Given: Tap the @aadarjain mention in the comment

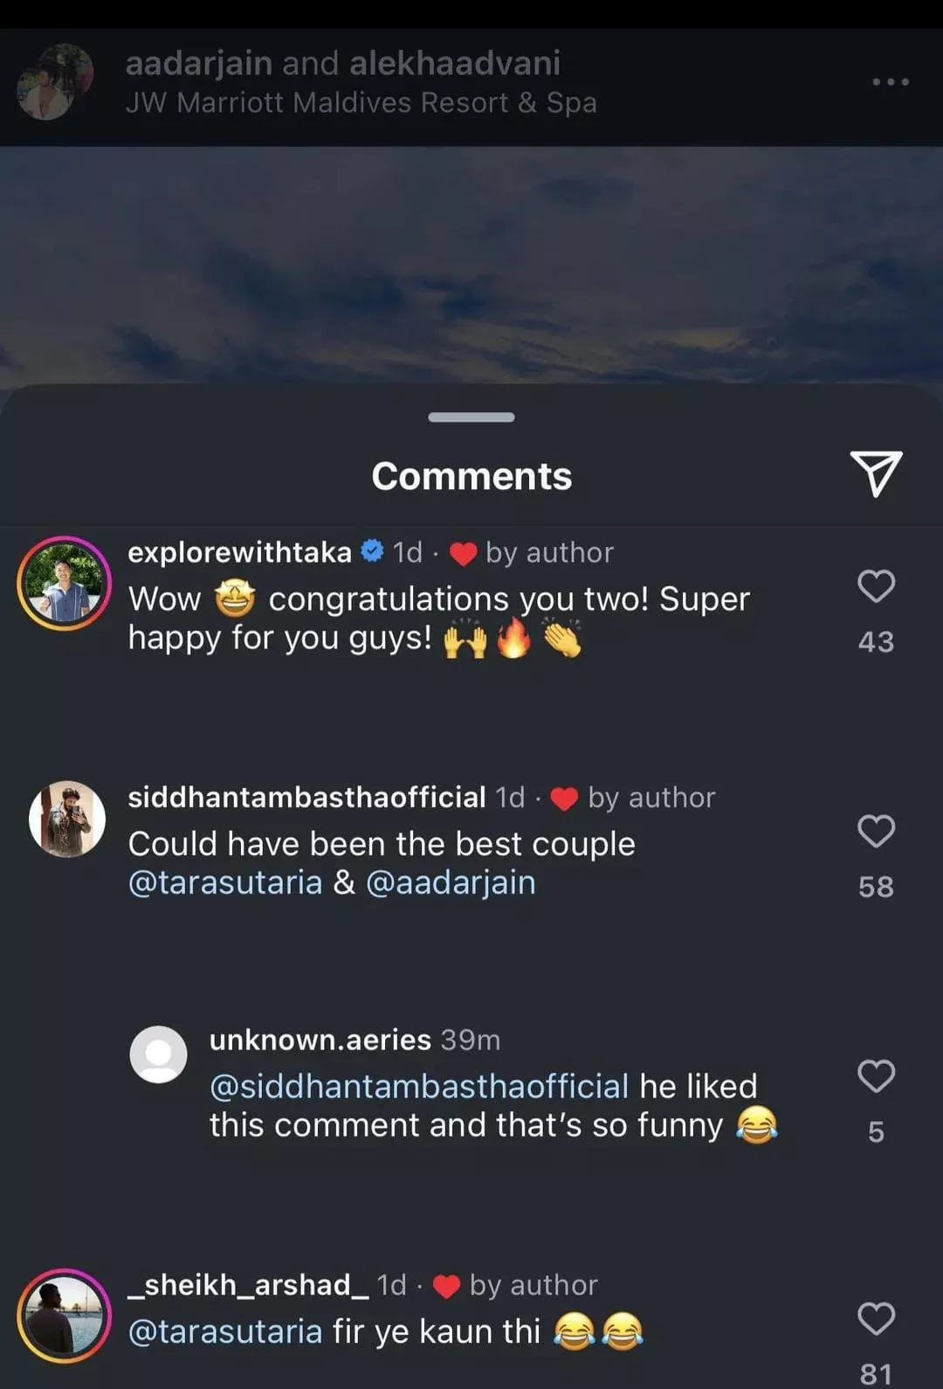Looking at the screenshot, I should pyautogui.click(x=451, y=882).
